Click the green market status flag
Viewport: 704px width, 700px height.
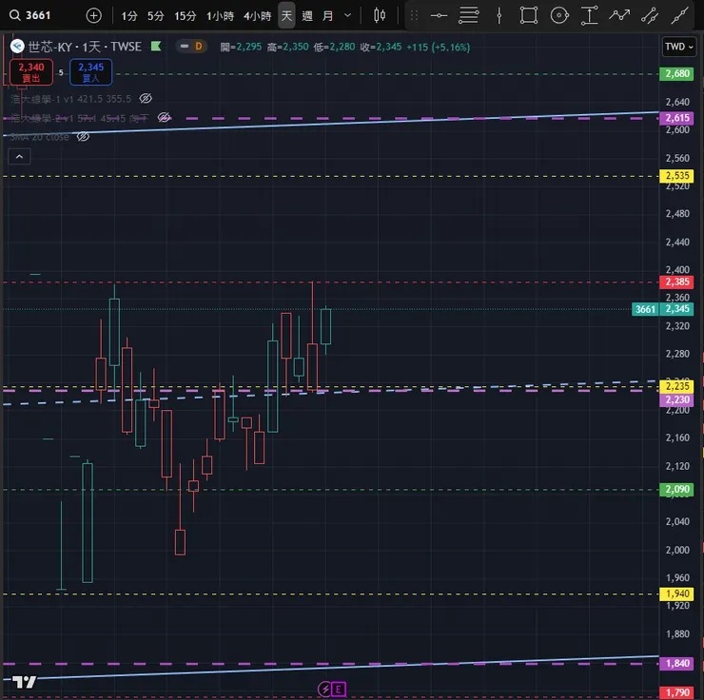pyautogui.click(x=156, y=46)
